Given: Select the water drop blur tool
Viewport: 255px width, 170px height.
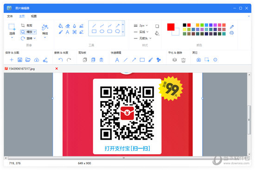Looking at the screenshot, I should click(x=75, y=25).
